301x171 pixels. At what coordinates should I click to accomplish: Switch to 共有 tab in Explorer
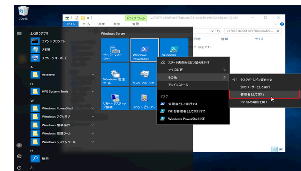point(101,24)
